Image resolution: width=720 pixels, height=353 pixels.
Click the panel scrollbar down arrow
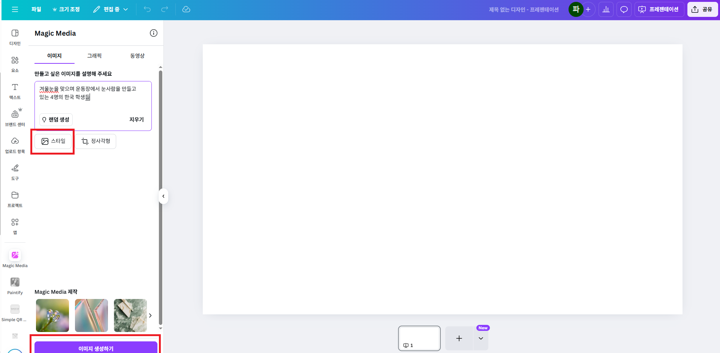(160, 329)
